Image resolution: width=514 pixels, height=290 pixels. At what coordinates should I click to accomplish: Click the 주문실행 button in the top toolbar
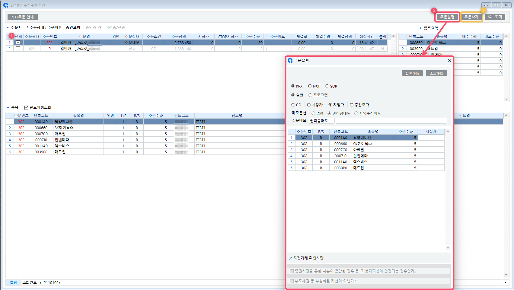tap(447, 17)
